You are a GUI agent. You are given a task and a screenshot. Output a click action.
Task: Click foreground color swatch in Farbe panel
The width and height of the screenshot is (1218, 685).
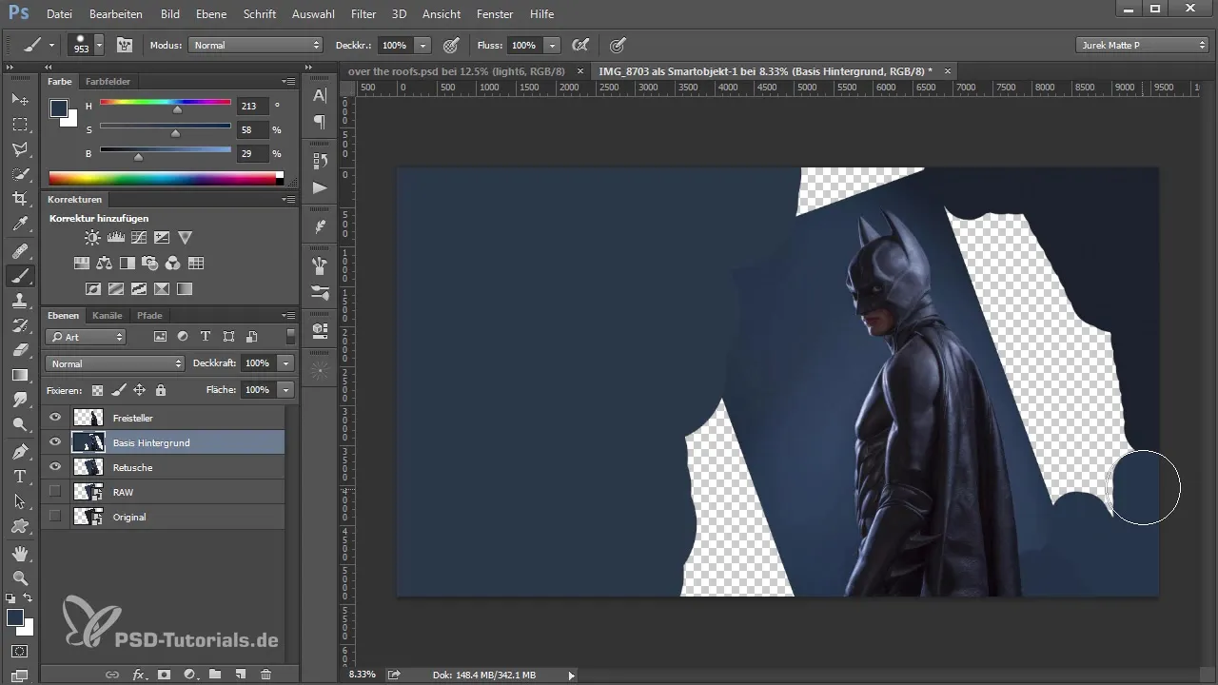pos(59,108)
